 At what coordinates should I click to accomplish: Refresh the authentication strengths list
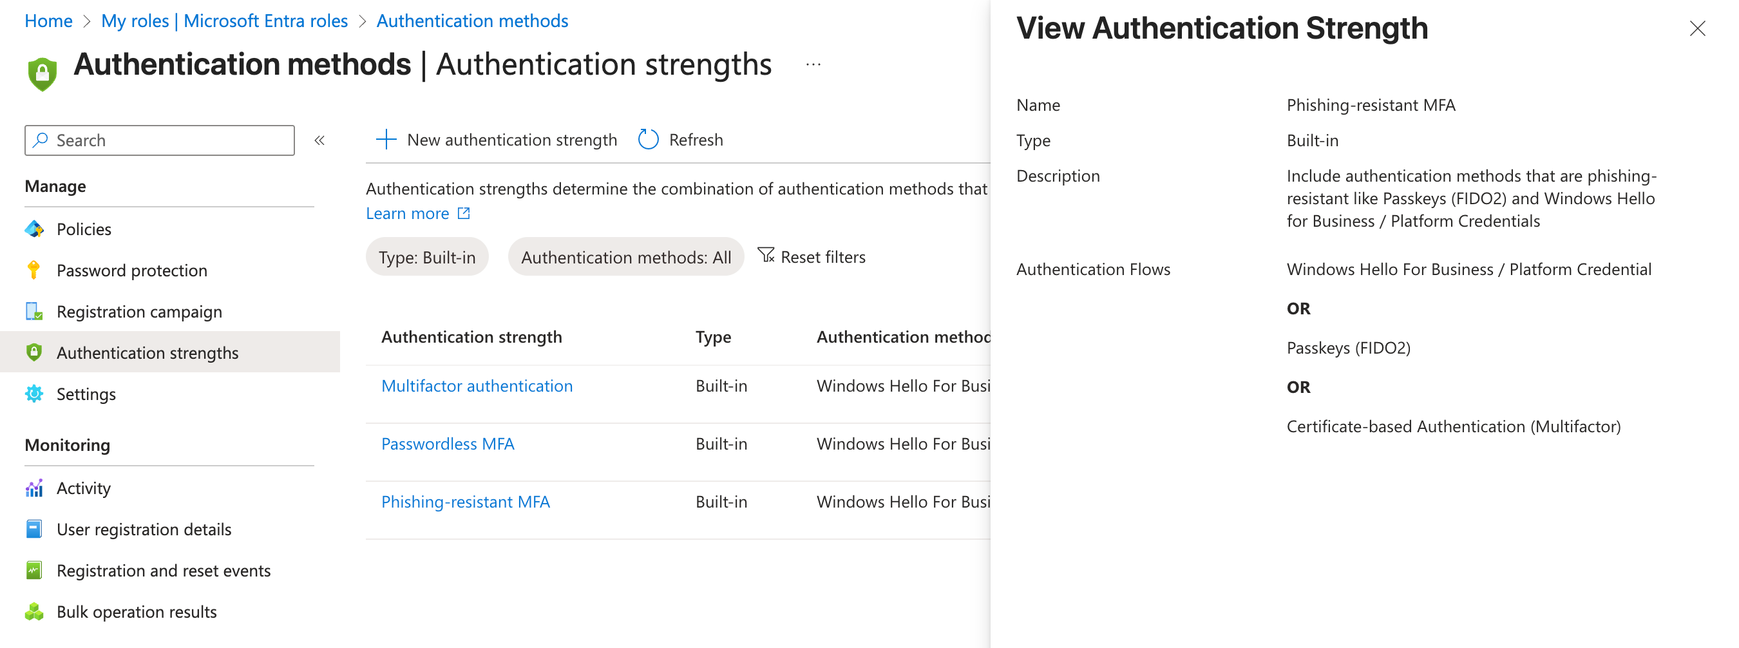pos(681,140)
